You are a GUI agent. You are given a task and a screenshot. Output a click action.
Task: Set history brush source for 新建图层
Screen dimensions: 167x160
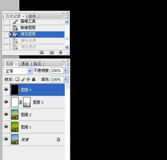click(6, 28)
